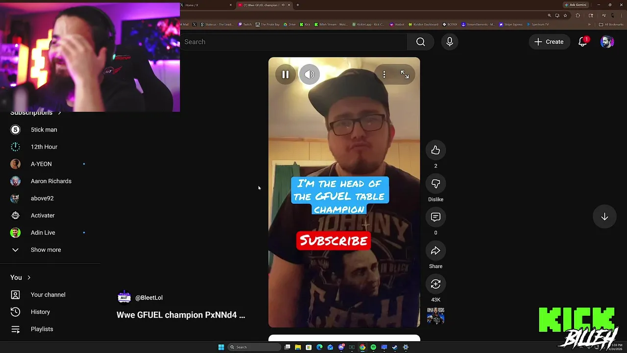Open the Windows Start menu
Viewport: 627px width, 353px height.
click(x=221, y=347)
